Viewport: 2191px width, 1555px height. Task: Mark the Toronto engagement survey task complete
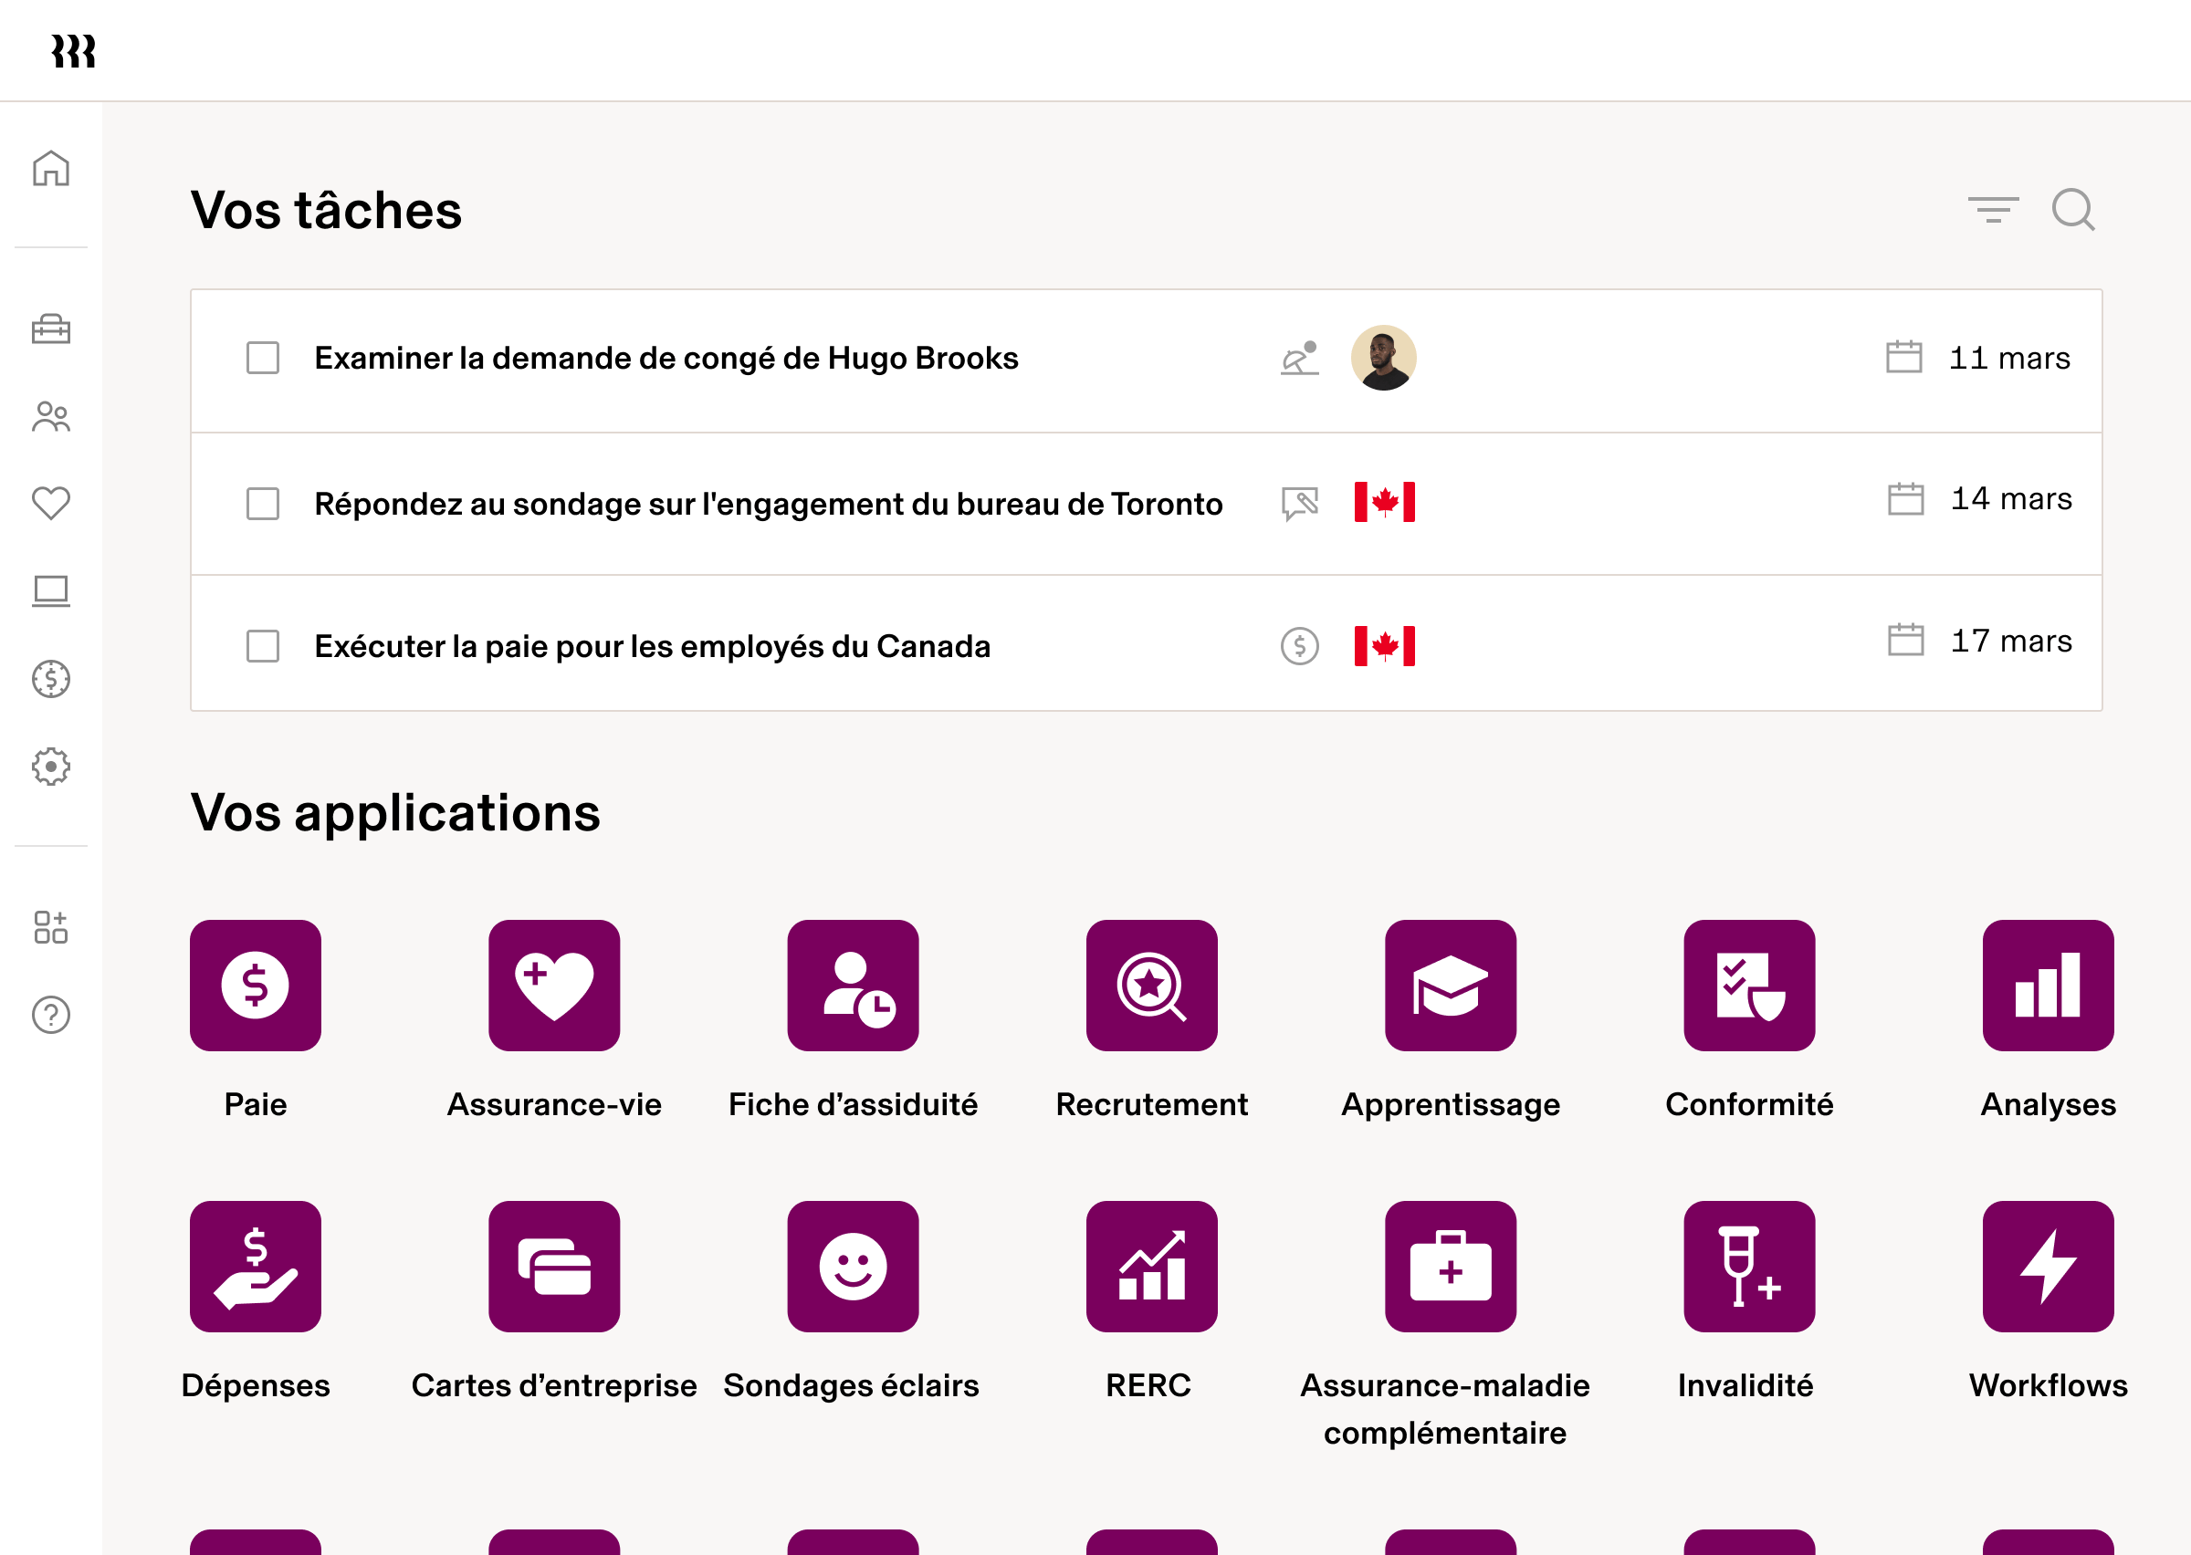[x=261, y=503]
